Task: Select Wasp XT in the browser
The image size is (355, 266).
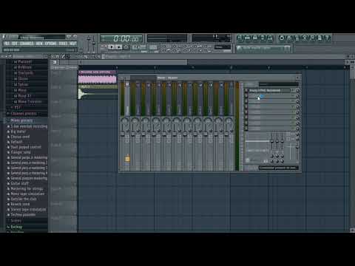Action: [24, 96]
